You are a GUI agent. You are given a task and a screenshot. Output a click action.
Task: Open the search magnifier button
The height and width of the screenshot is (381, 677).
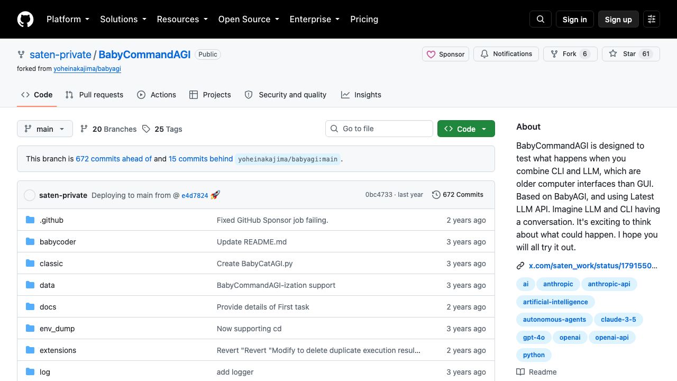pyautogui.click(x=541, y=19)
